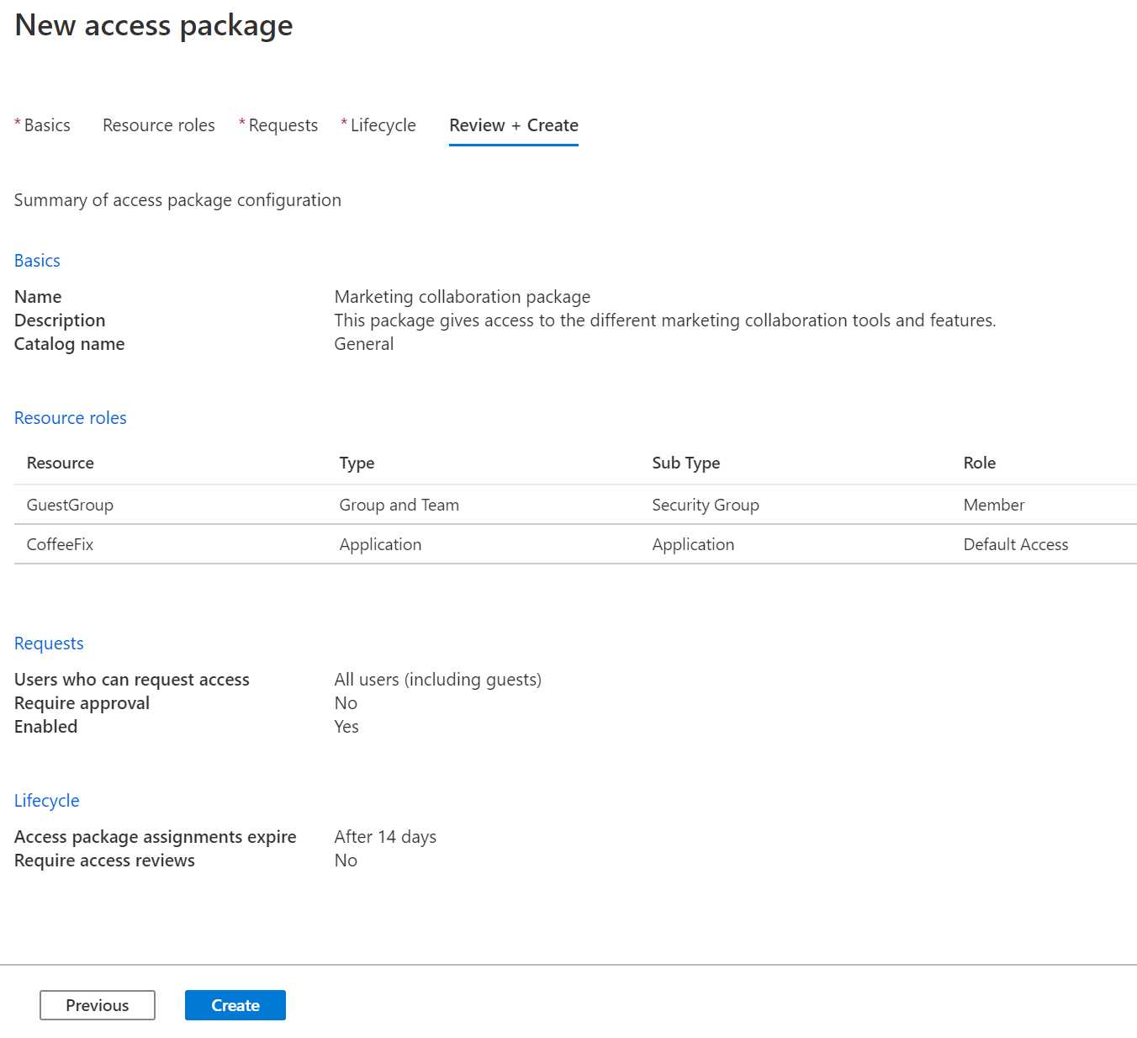Screen dimensions: 1137x1038
Task: Select the CoffeeFix application row
Action: click(60, 544)
